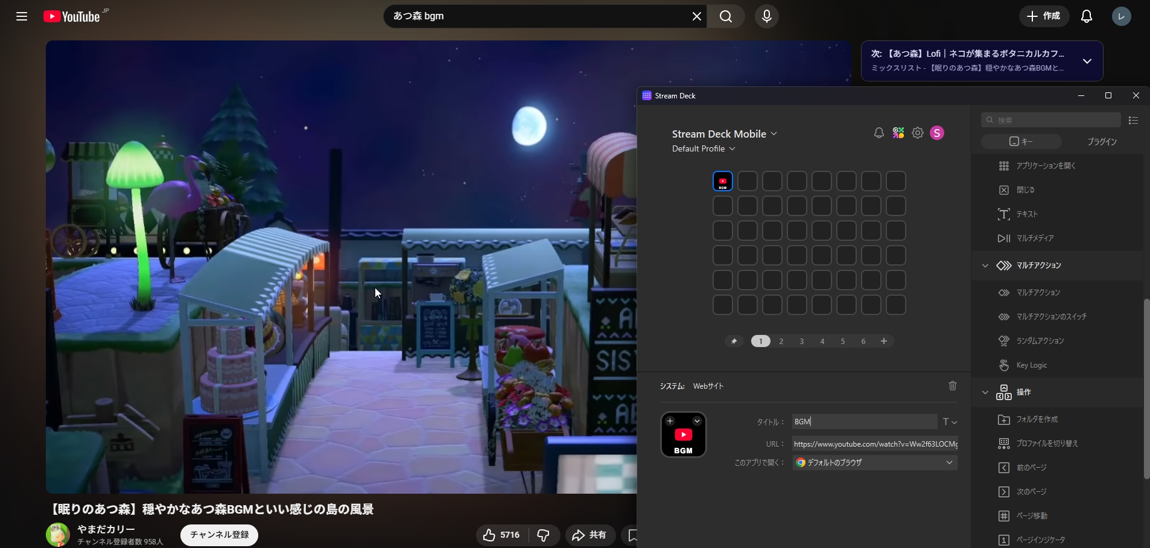Go to page 3 of keys
The height and width of the screenshot is (548, 1150).
[x=802, y=342]
